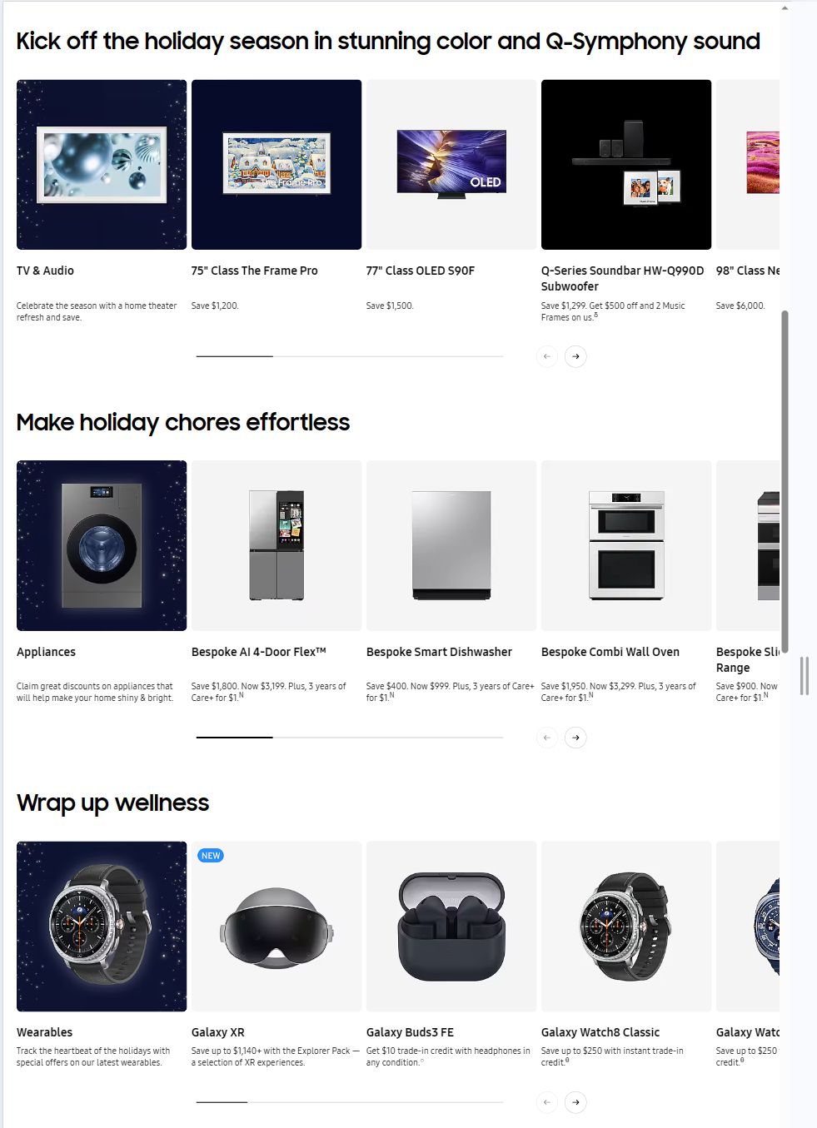Image resolution: width=817 pixels, height=1128 pixels.
Task: Open the 77" Class OLED S90F link
Action: (421, 271)
